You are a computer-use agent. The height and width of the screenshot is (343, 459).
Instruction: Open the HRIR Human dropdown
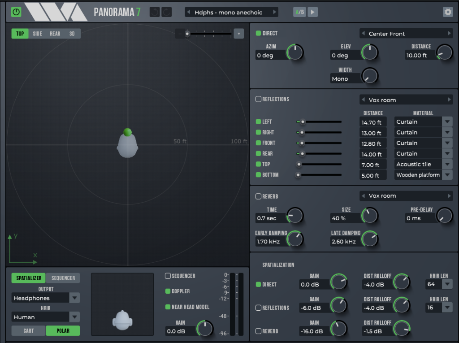click(x=46, y=317)
